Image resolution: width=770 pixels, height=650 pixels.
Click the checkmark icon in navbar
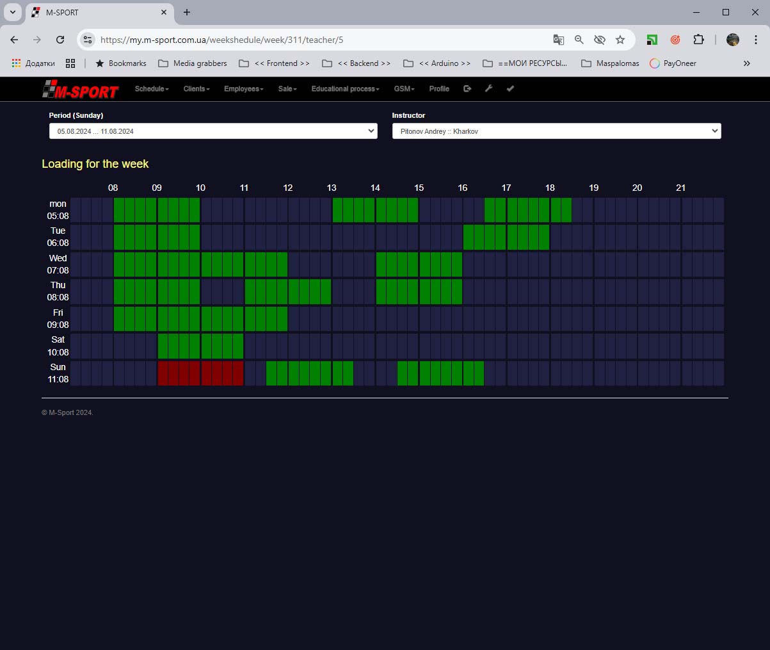[510, 89]
